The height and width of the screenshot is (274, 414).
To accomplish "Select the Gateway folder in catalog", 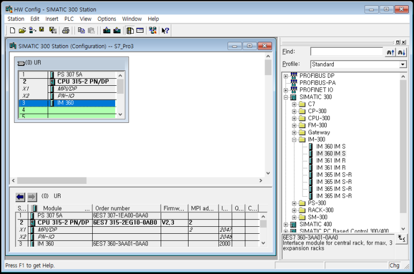I will [319, 132].
